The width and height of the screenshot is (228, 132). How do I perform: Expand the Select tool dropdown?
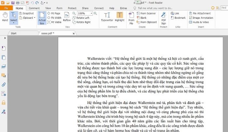[14, 20]
